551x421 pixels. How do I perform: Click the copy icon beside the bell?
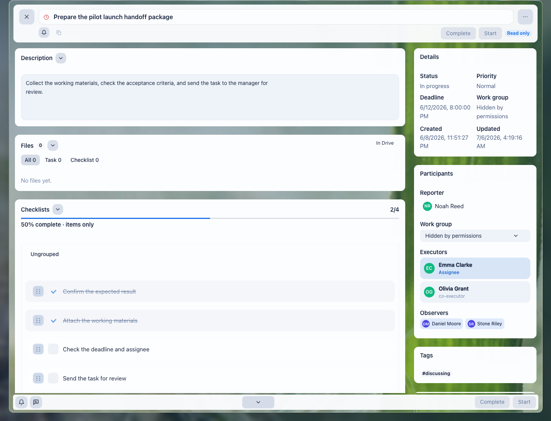coord(59,33)
